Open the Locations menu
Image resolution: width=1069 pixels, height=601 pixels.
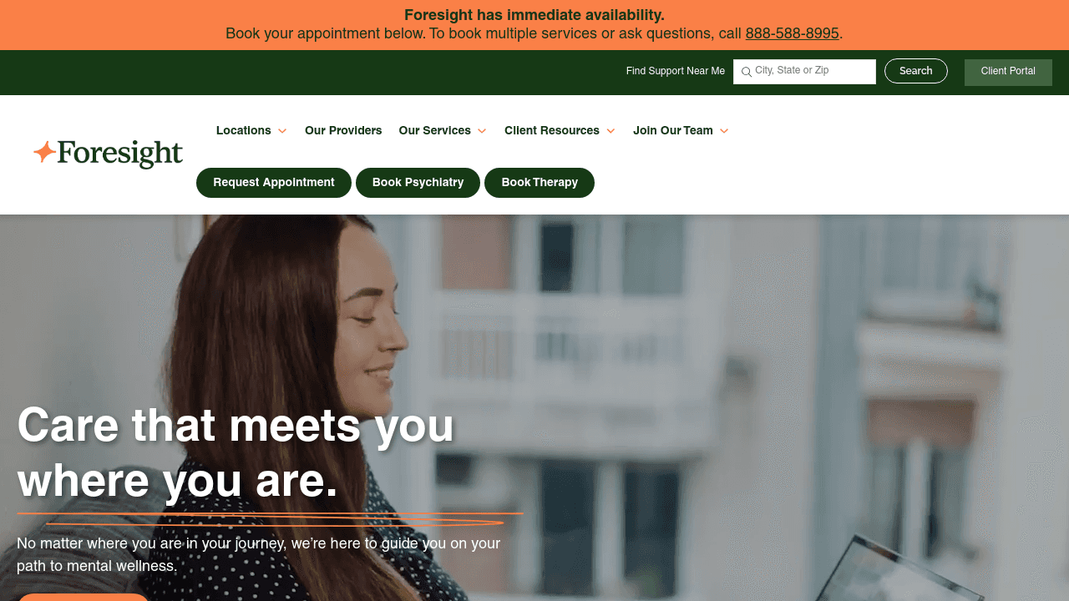pos(244,131)
